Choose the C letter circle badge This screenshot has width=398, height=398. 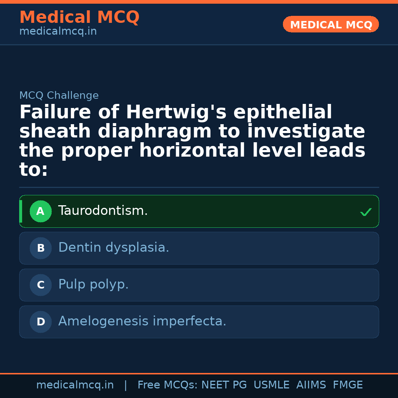41,285
